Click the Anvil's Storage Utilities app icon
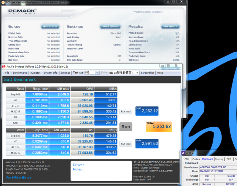 (x=4, y=67)
